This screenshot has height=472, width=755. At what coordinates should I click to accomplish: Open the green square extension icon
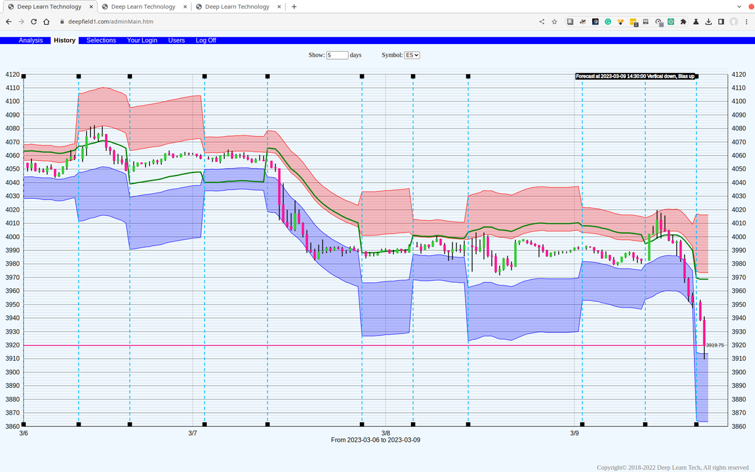[x=671, y=21]
